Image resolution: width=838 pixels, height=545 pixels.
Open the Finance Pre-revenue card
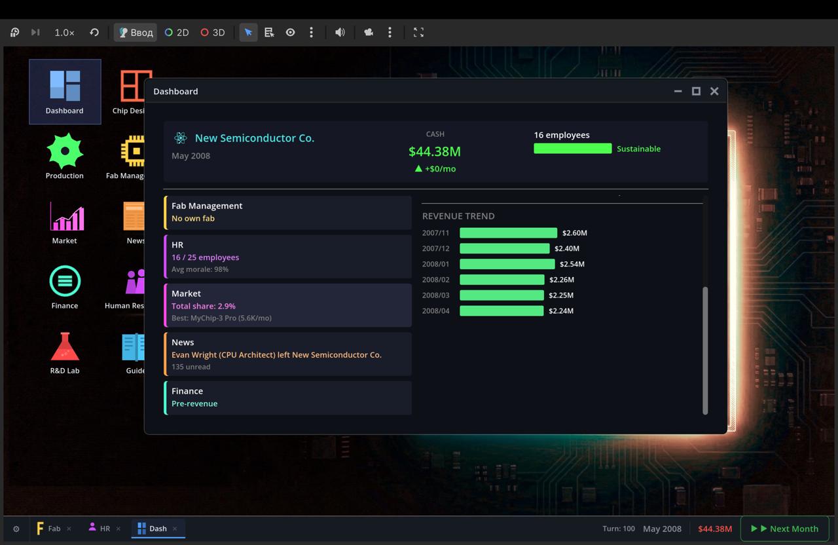click(x=287, y=398)
